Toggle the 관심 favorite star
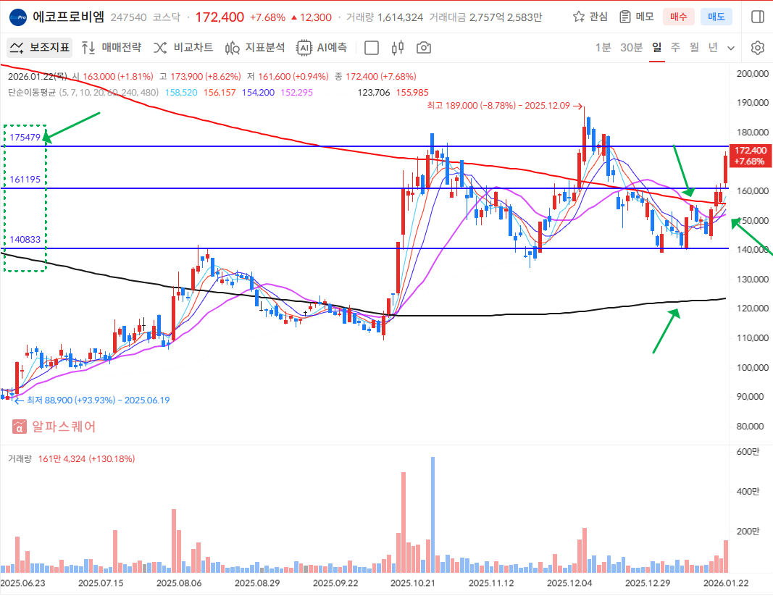 590,16
